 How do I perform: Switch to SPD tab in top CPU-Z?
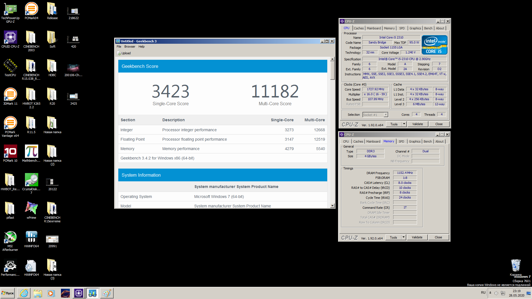(x=402, y=28)
